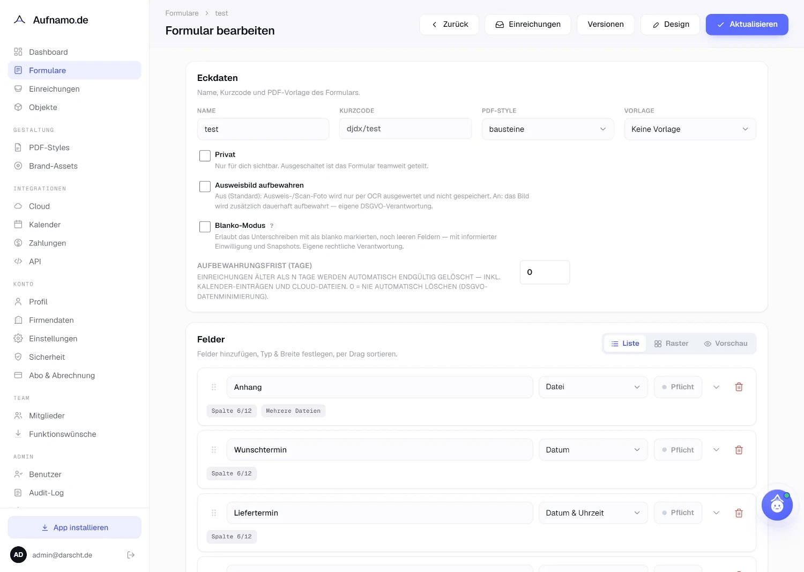Click the Zurück button
The image size is (804, 572).
point(449,25)
